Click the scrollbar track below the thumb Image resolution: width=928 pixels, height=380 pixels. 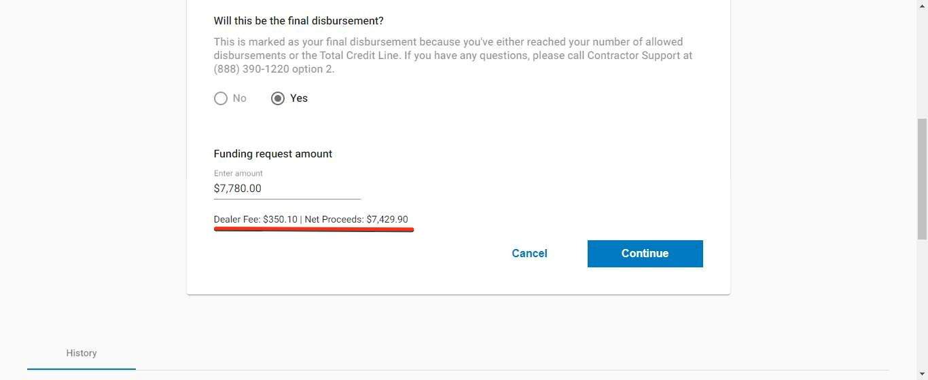point(922,309)
